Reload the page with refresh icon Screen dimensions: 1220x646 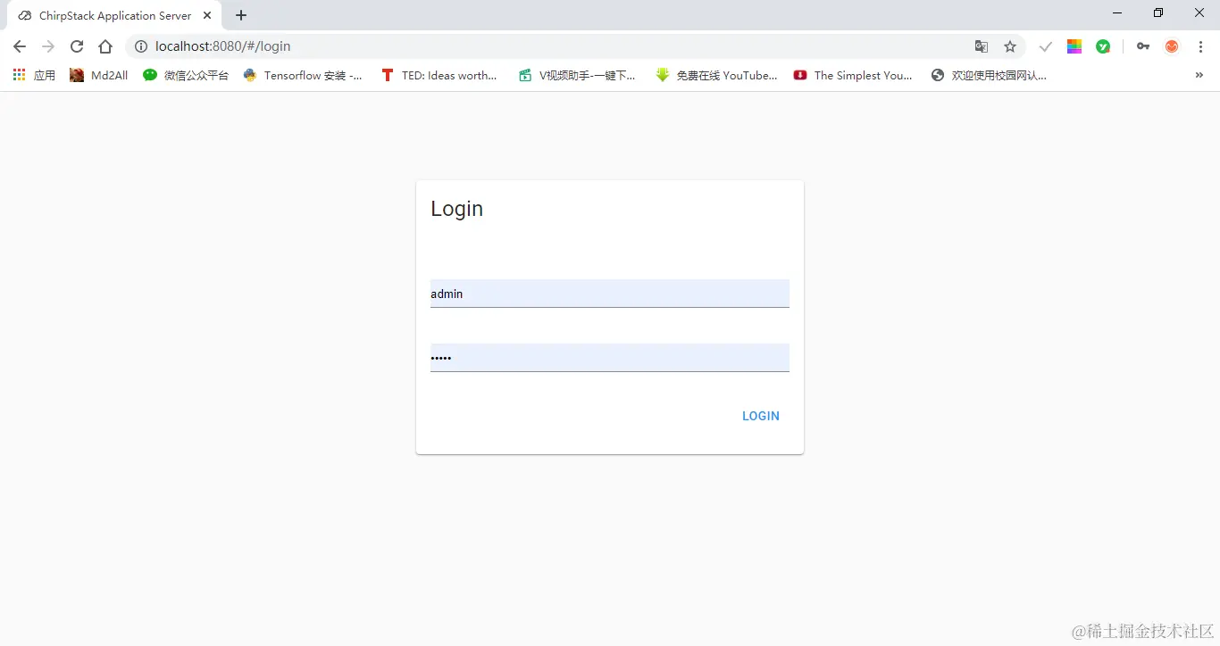point(77,46)
